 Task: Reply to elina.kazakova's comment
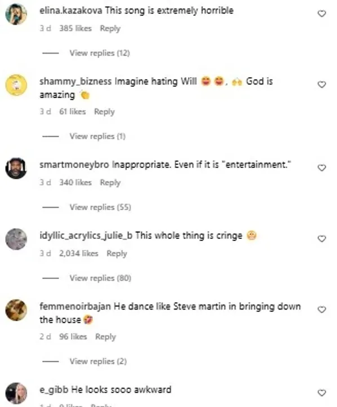pos(110,28)
